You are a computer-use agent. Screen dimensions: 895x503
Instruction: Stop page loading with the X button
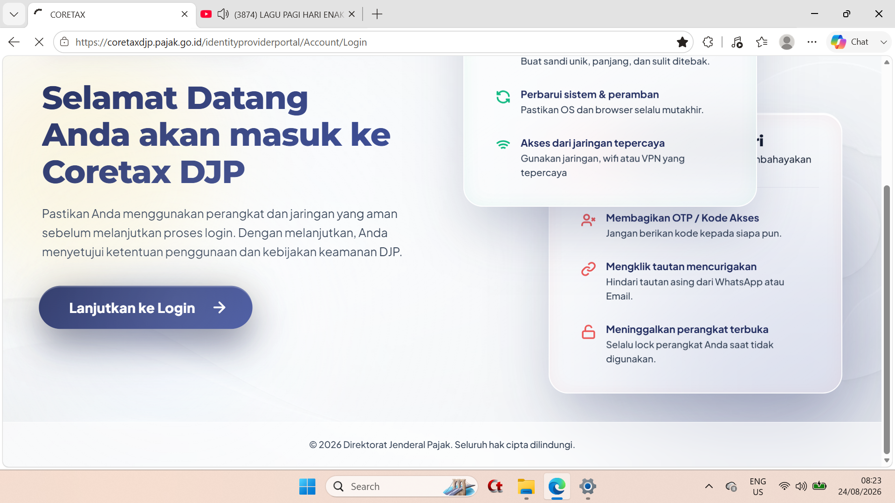39,42
